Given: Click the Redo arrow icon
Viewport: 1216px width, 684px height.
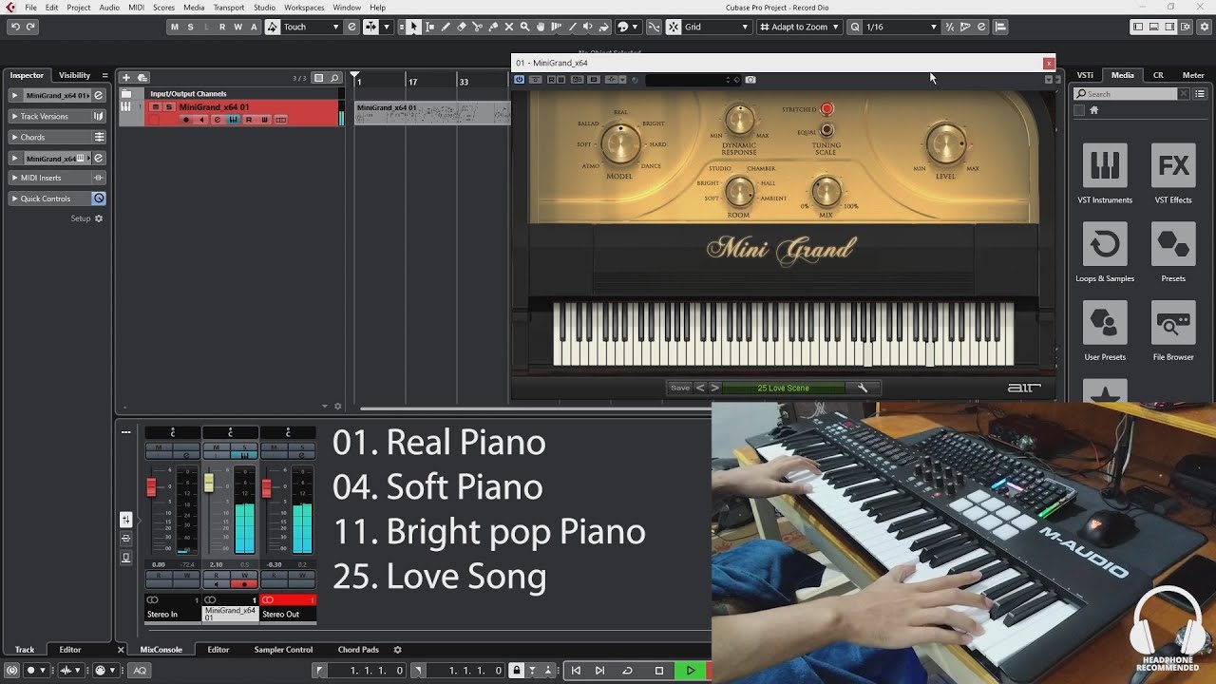Looking at the screenshot, I should coord(30,27).
